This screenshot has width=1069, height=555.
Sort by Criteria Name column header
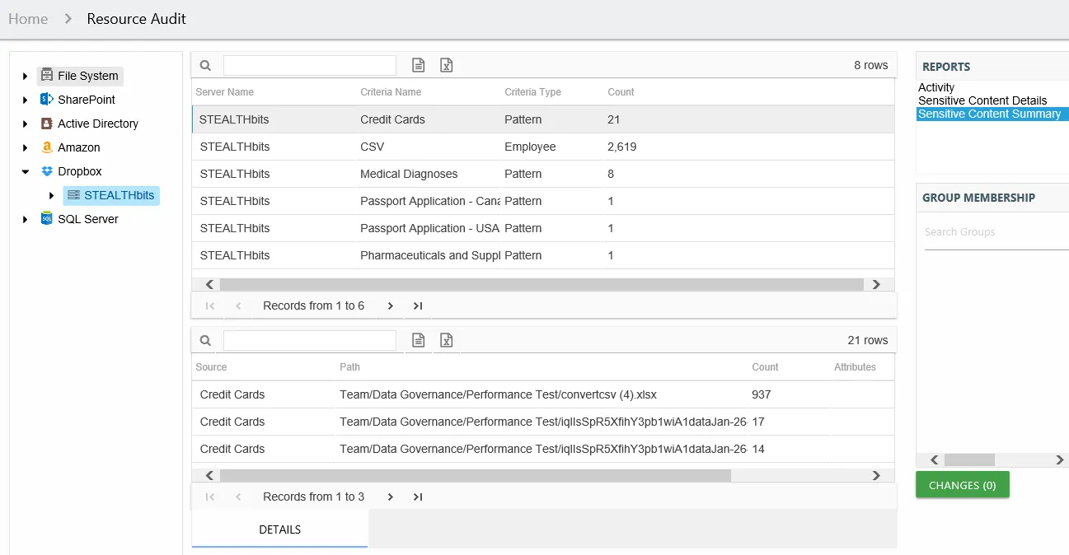click(x=391, y=92)
